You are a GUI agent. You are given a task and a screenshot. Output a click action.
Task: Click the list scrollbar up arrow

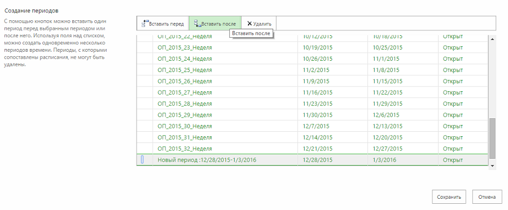(492, 39)
